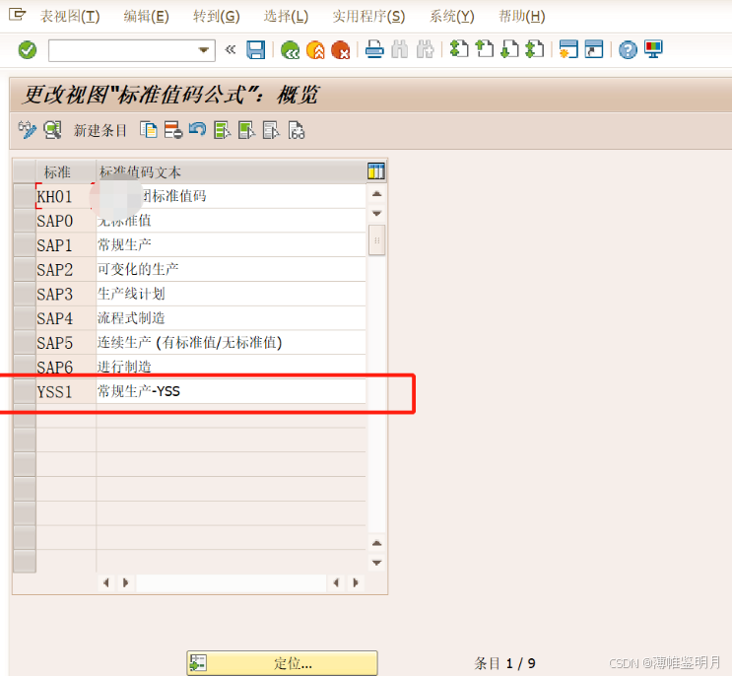Go to Previous Page icon
The height and width of the screenshot is (676, 732).
(x=484, y=49)
